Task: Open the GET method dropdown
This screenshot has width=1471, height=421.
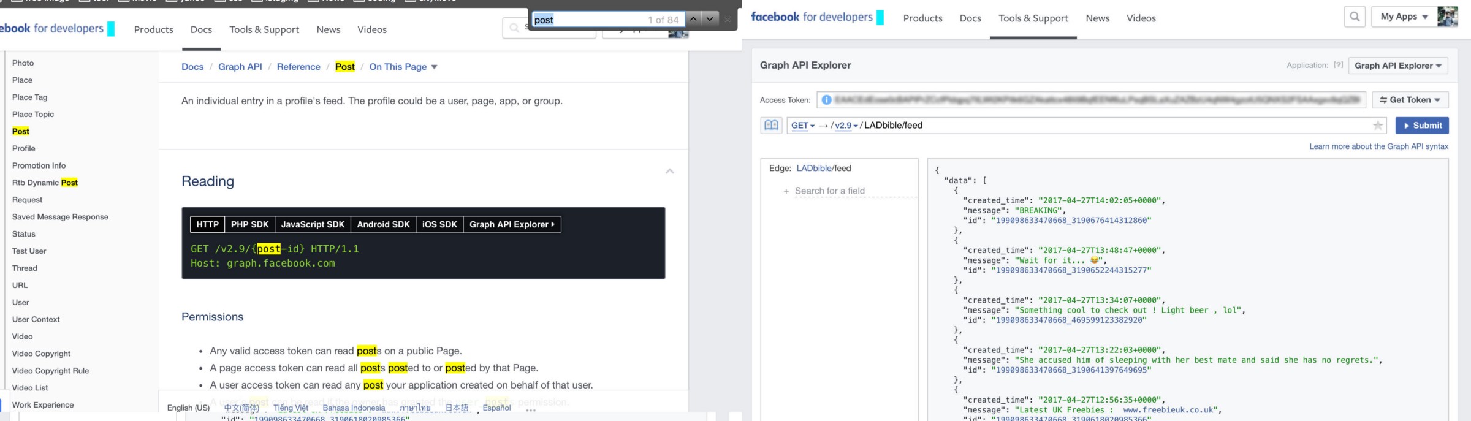Action: pyautogui.click(x=802, y=126)
